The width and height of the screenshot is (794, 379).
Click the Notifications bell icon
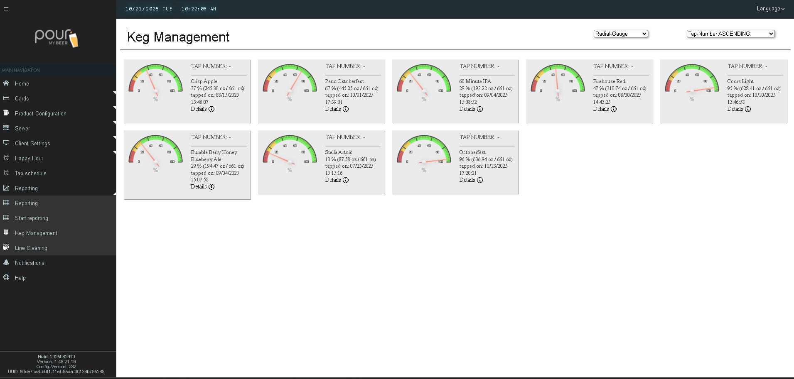[6, 263]
